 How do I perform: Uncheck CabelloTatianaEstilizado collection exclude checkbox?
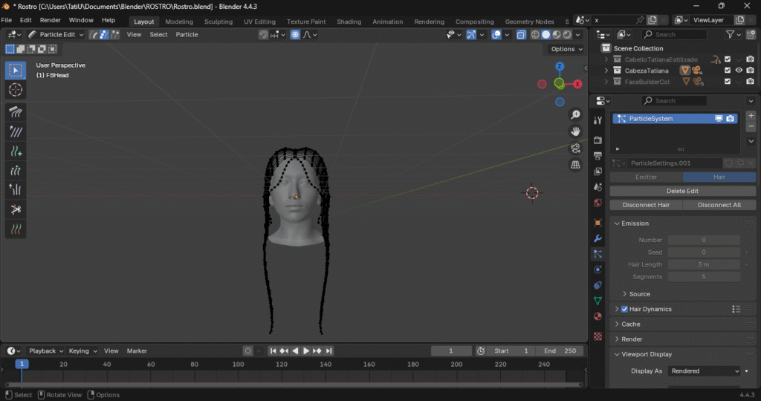point(728,59)
